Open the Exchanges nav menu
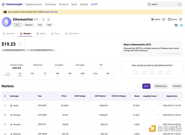The width and height of the screenshot is (185, 135). pos(51,4)
